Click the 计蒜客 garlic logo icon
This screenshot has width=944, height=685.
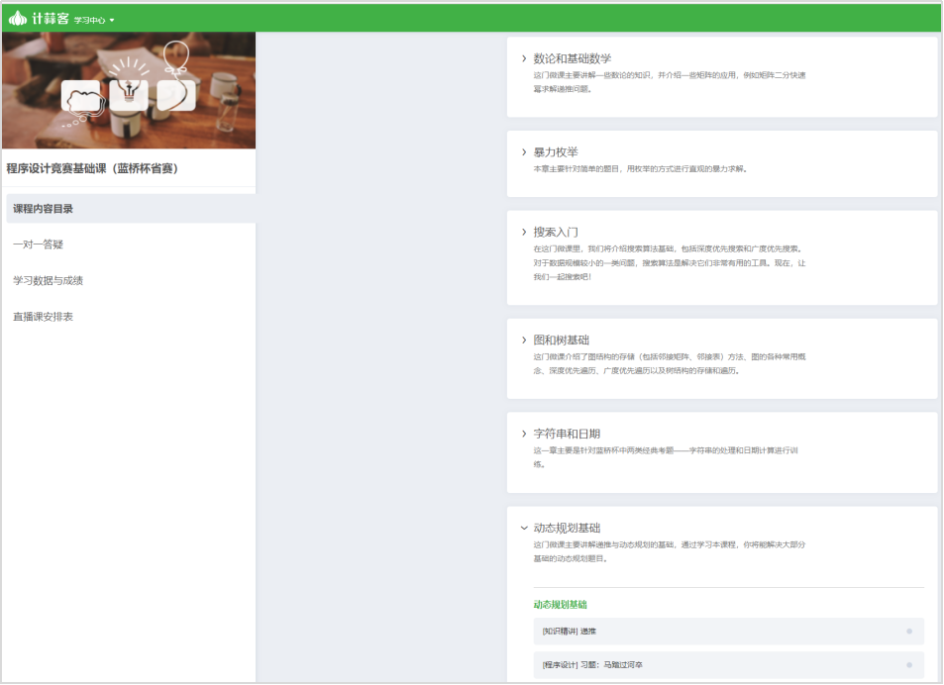(x=18, y=18)
